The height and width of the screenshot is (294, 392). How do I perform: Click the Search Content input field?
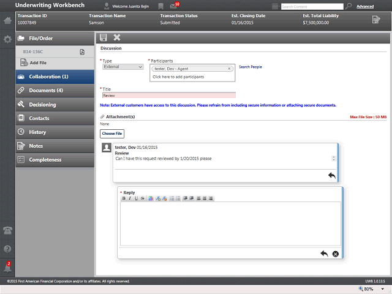312,7
